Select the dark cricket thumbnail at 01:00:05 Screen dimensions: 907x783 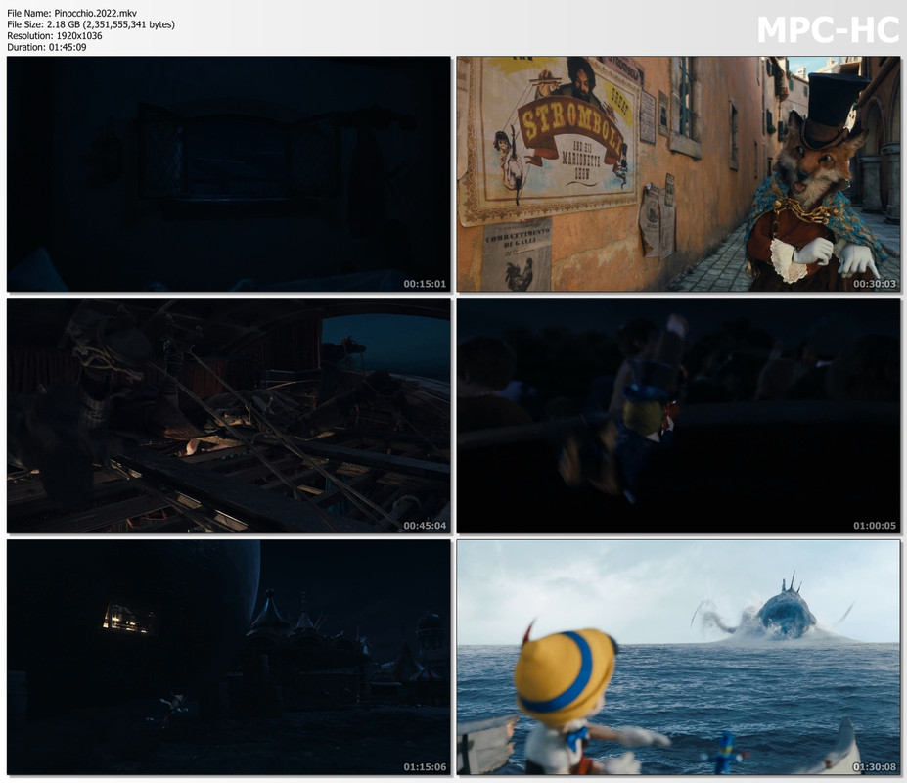click(x=678, y=416)
